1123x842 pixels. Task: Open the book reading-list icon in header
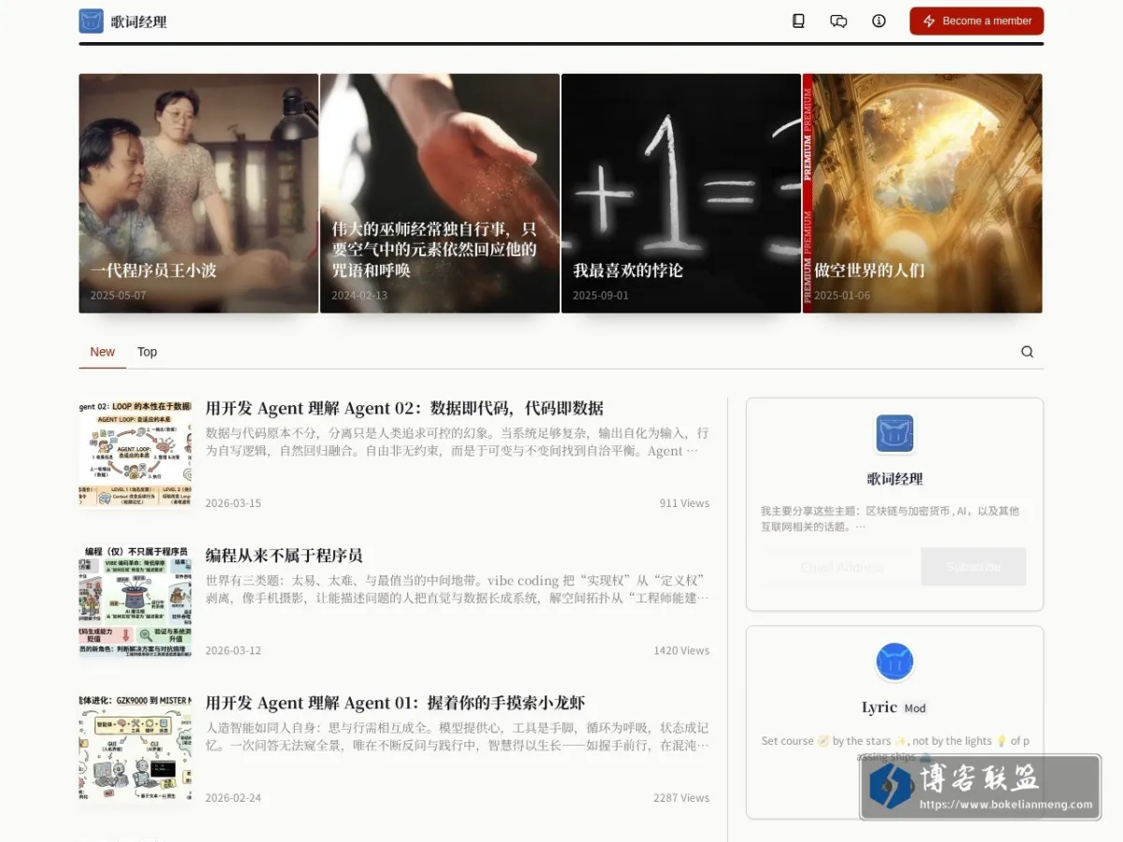pyautogui.click(x=798, y=21)
